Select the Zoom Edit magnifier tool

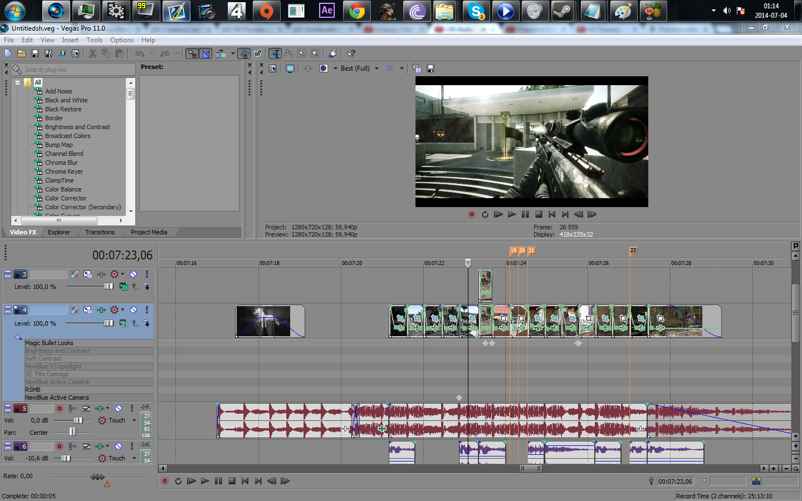[x=315, y=53]
